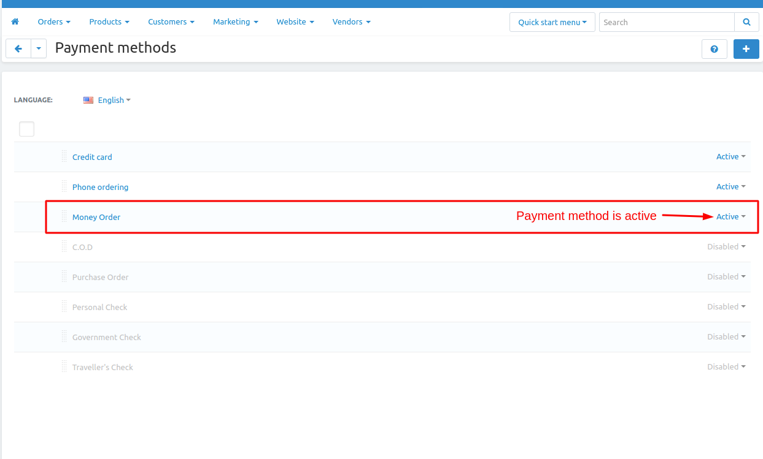Click the back arrow button
Screen dimensions: 763x459
coord(18,48)
